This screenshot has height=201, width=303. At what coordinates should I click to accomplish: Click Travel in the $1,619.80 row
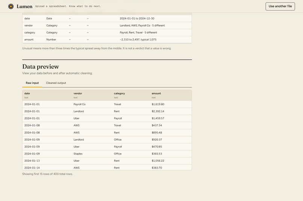[117, 104]
